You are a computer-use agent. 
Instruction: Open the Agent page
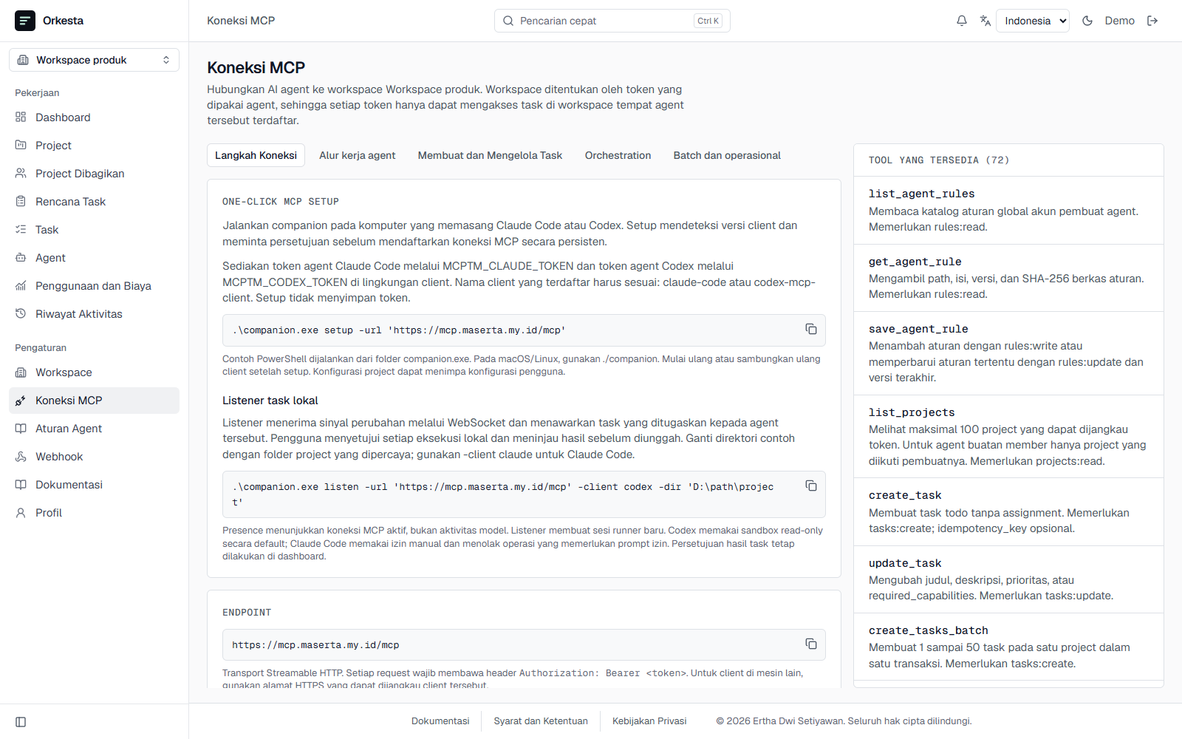94,258
